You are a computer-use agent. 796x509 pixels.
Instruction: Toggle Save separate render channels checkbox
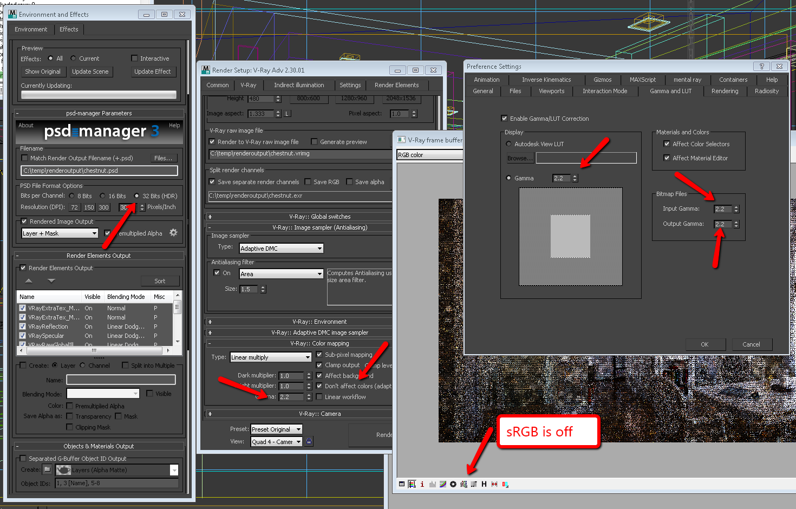pyautogui.click(x=212, y=181)
